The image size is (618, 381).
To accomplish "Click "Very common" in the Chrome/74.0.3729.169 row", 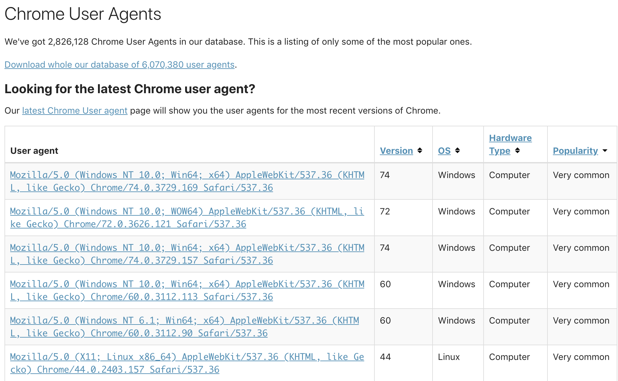I will click(581, 175).
